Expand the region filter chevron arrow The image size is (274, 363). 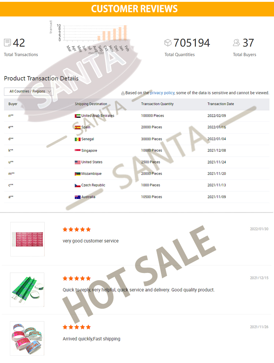click(49, 91)
